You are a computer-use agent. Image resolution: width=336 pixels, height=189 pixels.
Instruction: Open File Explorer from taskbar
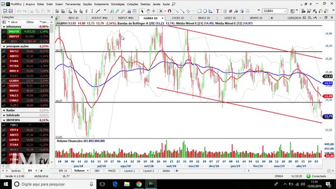tap(127, 184)
